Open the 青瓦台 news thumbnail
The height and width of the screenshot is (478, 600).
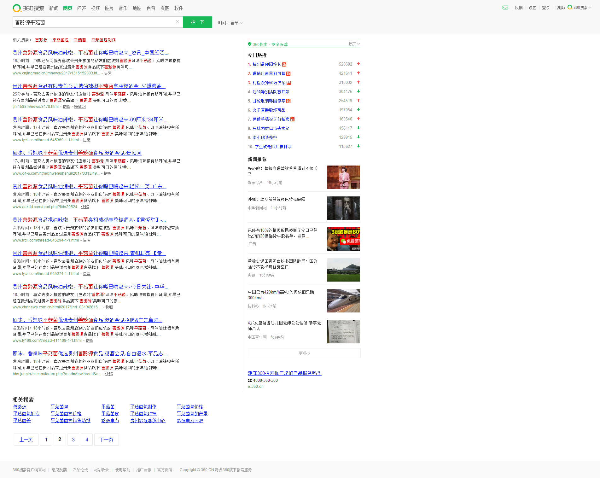click(344, 270)
